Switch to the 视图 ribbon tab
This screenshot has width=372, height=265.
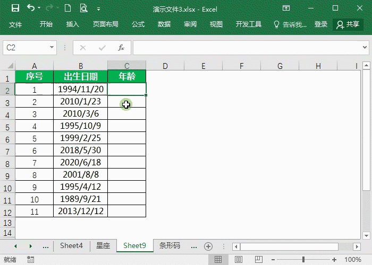click(216, 24)
